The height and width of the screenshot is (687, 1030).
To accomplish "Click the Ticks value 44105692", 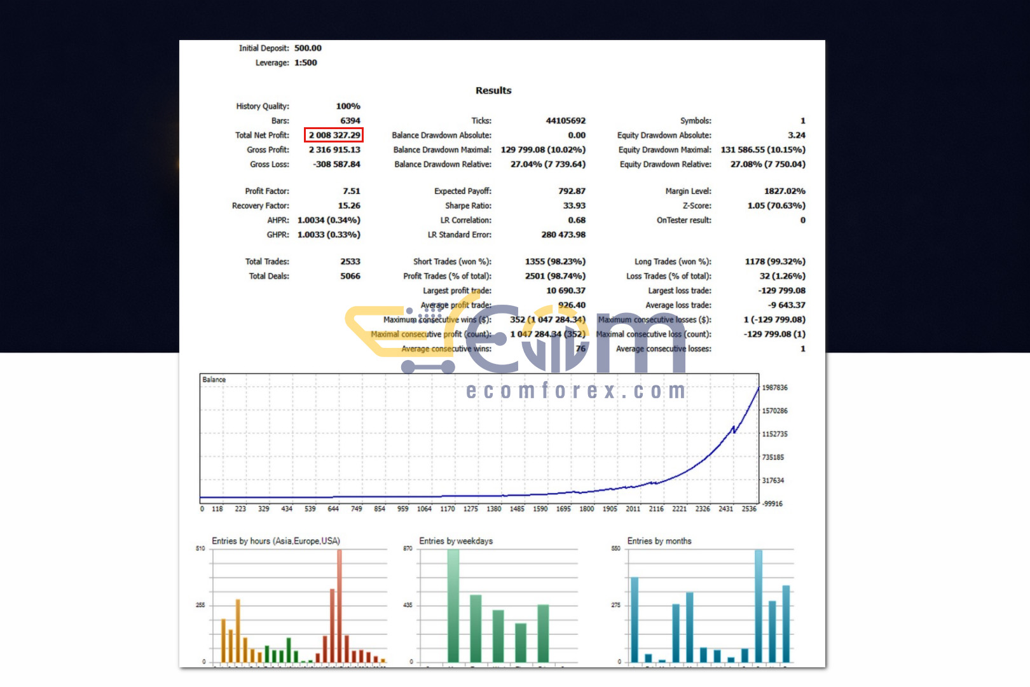I will (565, 121).
